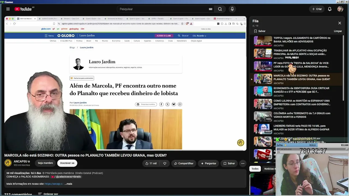Click the Priority for members Direito Estatal (Podcast) text
The width and height of the screenshot is (349, 196).
click(x=74, y=173)
